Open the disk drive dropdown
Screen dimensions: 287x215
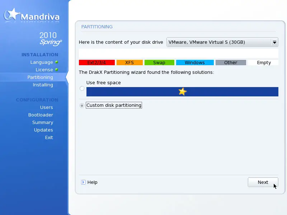click(x=222, y=42)
